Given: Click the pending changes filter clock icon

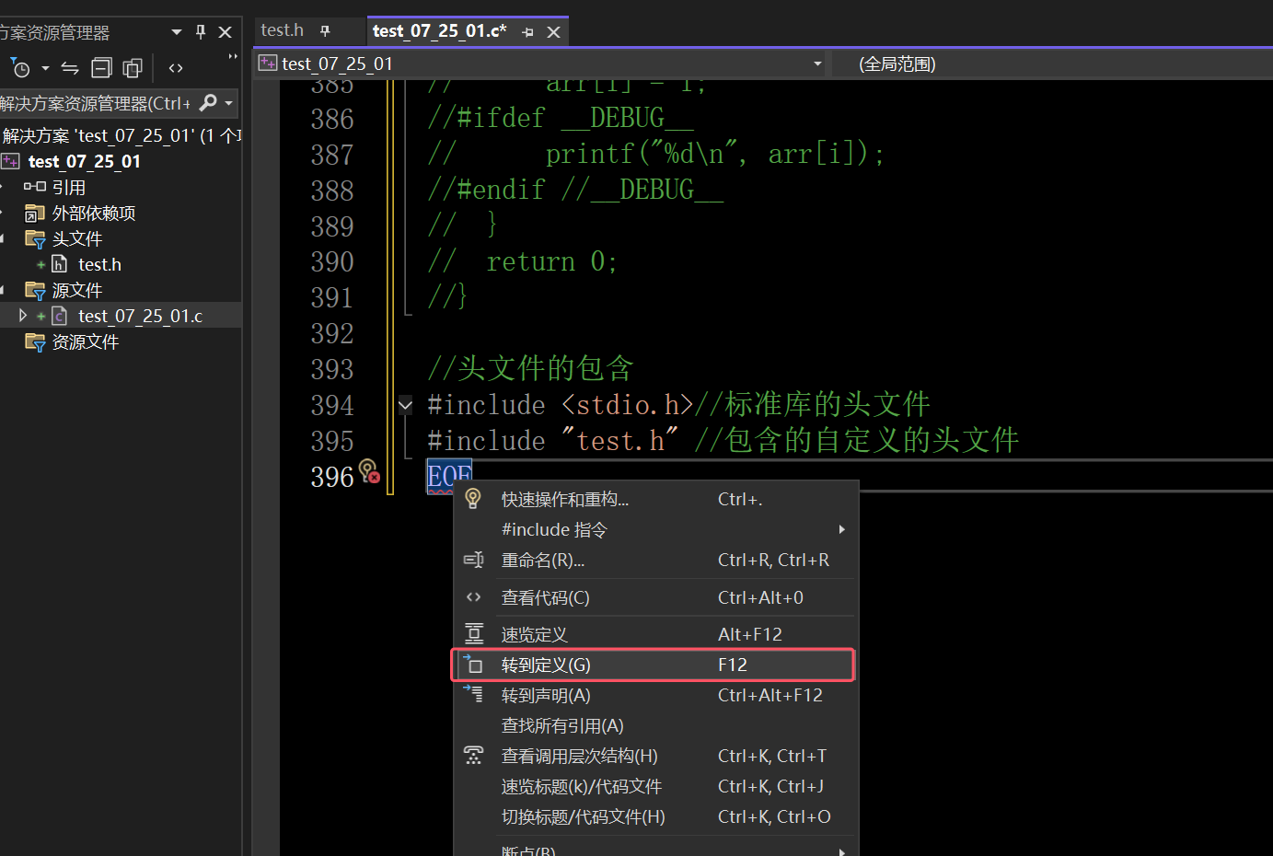Looking at the screenshot, I should click(x=20, y=68).
